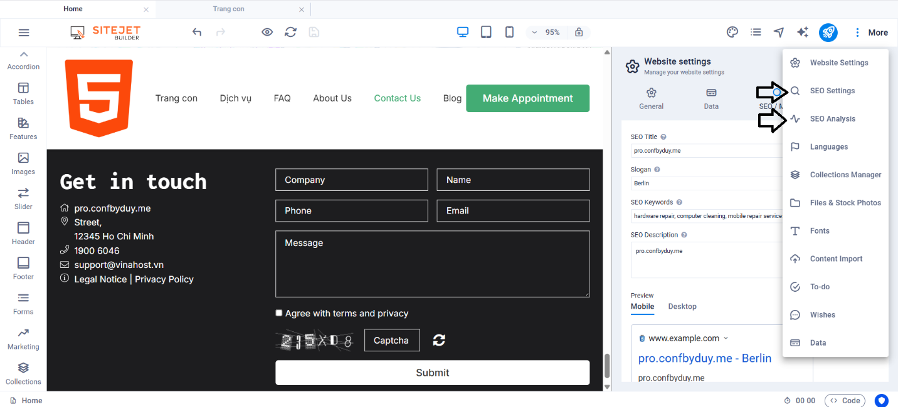Switch to tablet device view

coord(486,33)
